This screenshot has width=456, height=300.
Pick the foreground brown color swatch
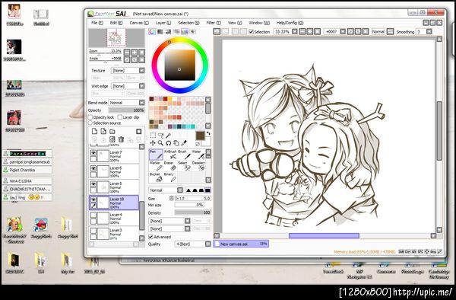[200, 136]
